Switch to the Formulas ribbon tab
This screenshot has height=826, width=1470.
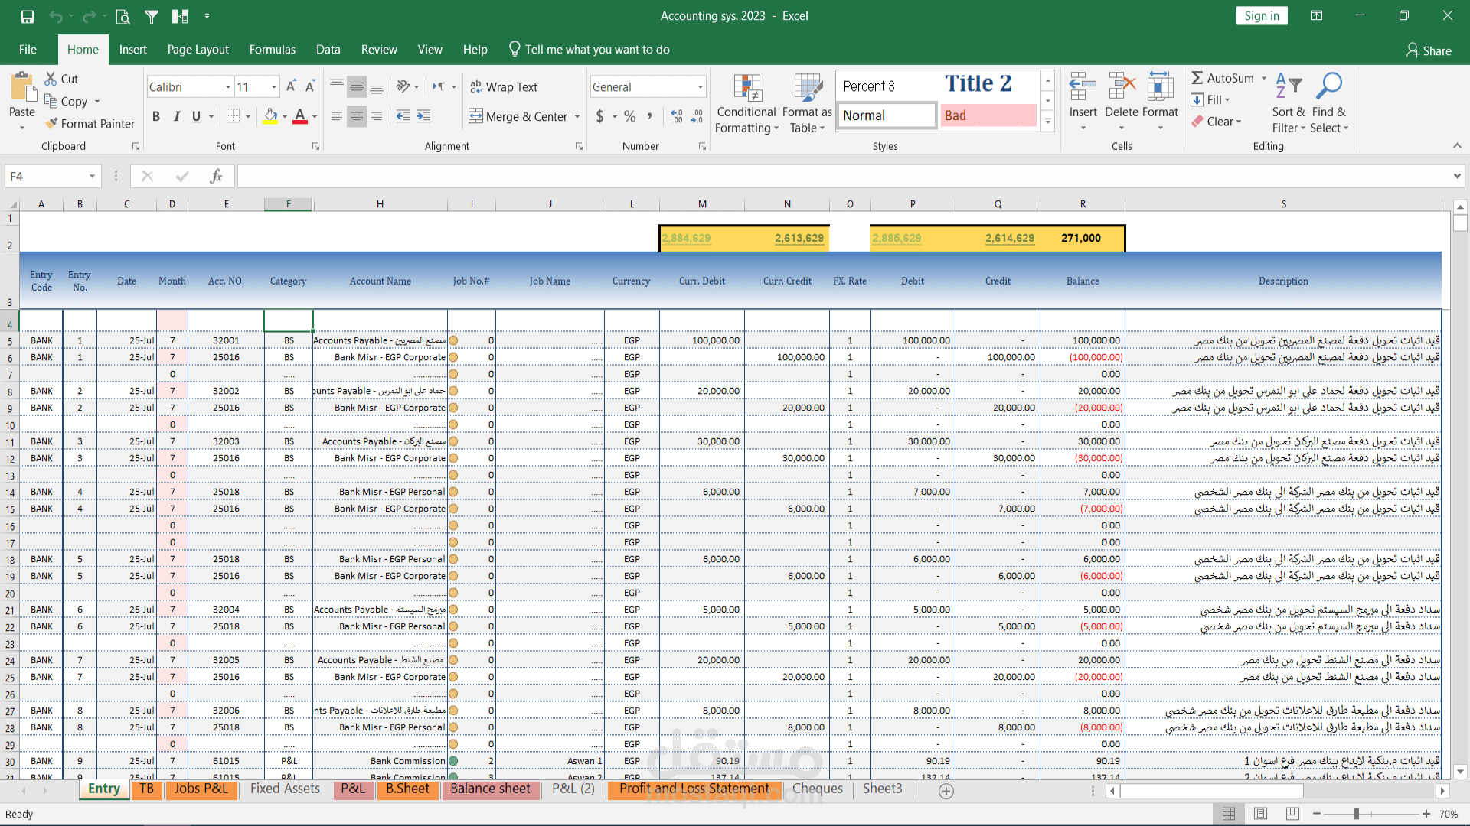(272, 50)
